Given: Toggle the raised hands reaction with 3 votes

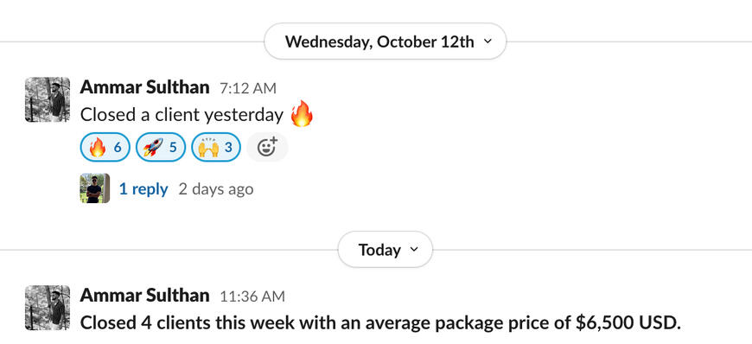Looking at the screenshot, I should (x=216, y=147).
